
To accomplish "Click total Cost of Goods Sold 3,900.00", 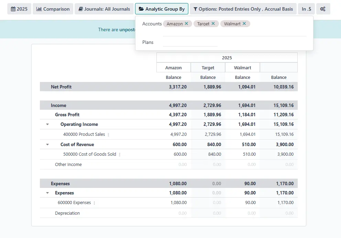I will [x=285, y=154].
